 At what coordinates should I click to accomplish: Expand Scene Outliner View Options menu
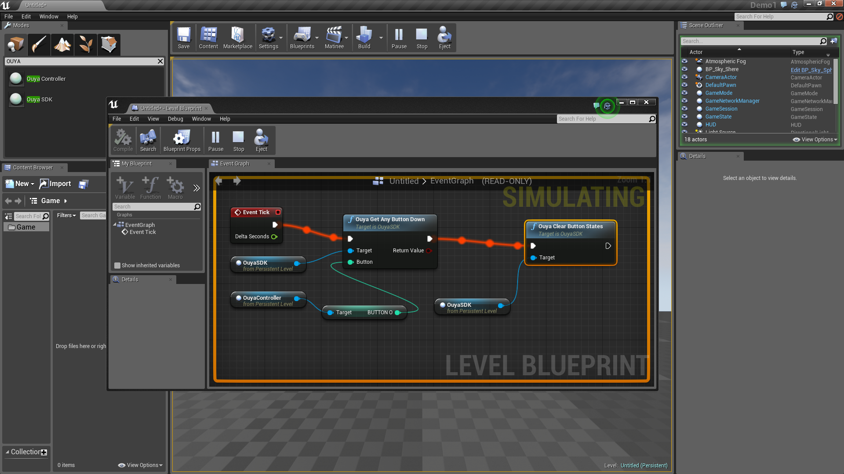[x=816, y=140]
